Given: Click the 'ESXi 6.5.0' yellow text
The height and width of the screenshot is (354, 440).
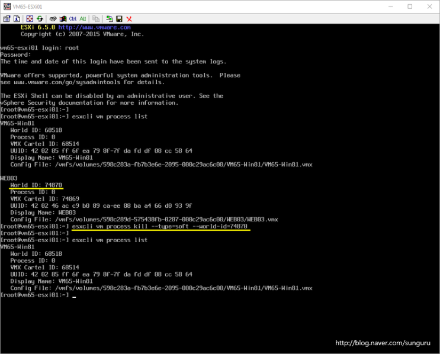Looking at the screenshot, I should (x=38, y=27).
